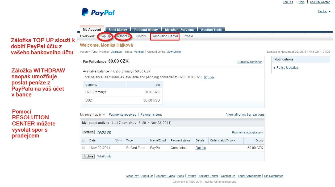Open Details of the PayPal refund
The width and height of the screenshot is (335, 187).
pyautogui.click(x=200, y=148)
